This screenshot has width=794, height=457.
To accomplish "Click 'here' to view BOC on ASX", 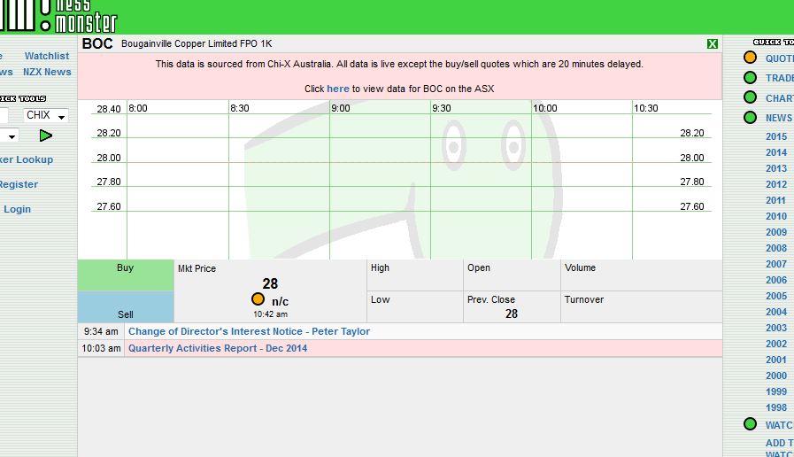I will (338, 89).
